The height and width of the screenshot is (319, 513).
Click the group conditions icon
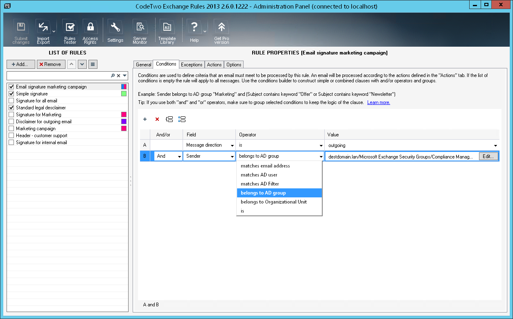(169, 119)
